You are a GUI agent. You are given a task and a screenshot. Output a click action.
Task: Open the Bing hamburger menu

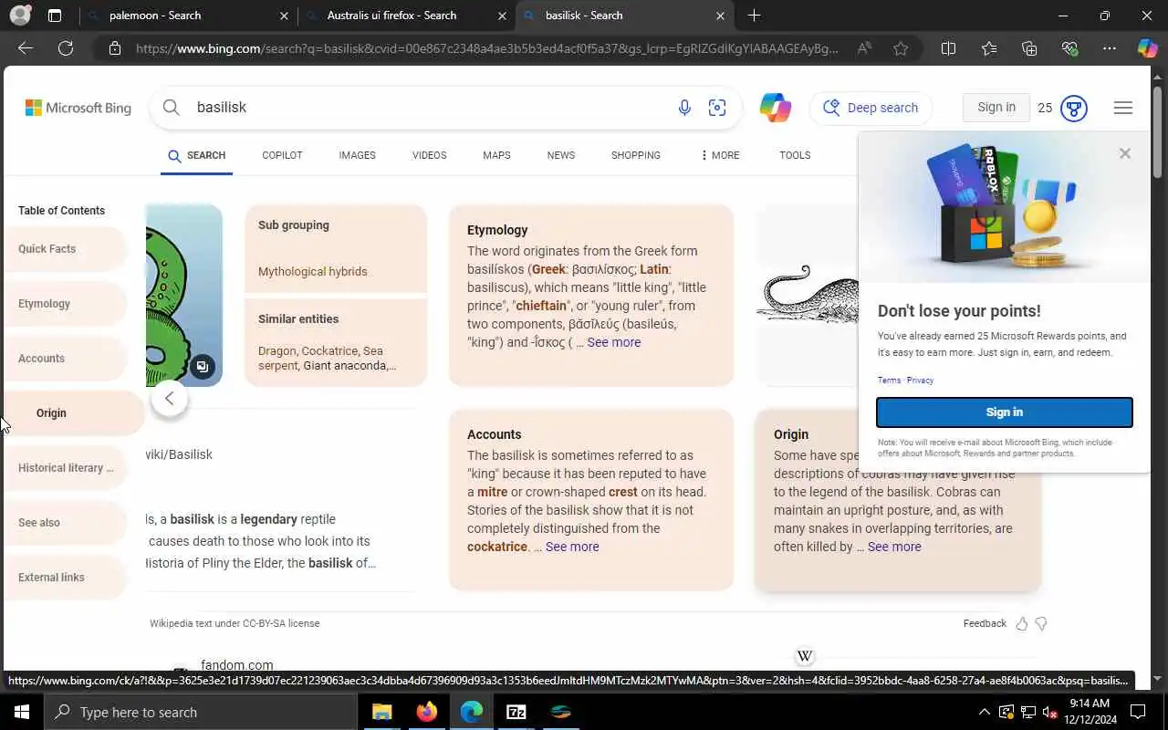[1123, 108]
